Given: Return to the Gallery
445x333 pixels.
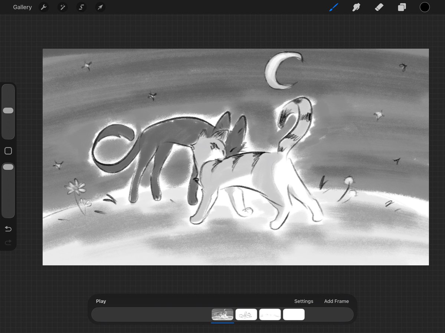Looking at the screenshot, I should tap(22, 7).
